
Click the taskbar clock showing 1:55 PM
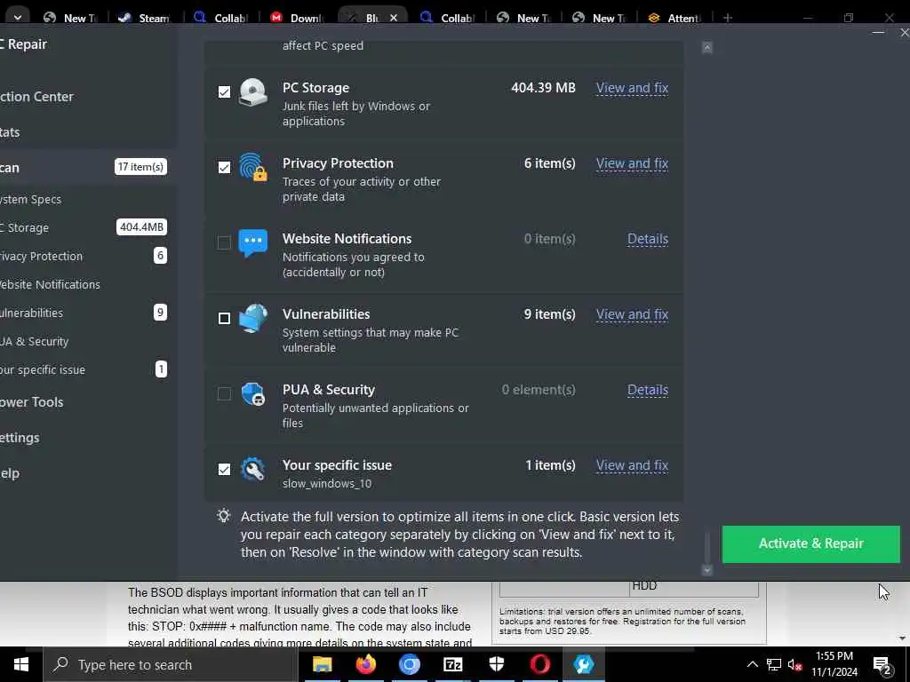(x=834, y=664)
